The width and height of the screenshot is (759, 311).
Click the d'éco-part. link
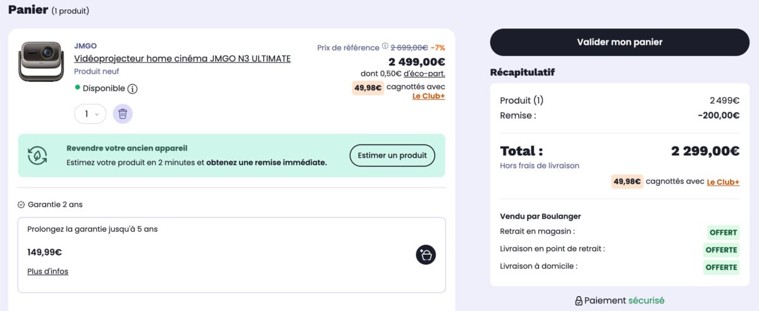click(x=424, y=74)
